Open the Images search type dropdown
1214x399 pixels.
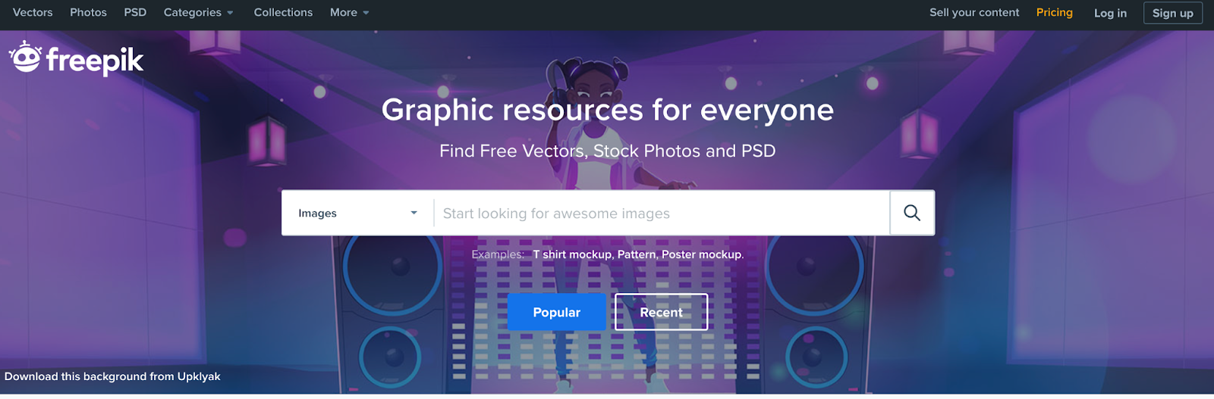(357, 213)
